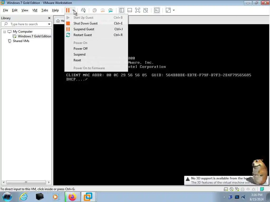Click the Unity mode toolbar icon

coord(146,10)
